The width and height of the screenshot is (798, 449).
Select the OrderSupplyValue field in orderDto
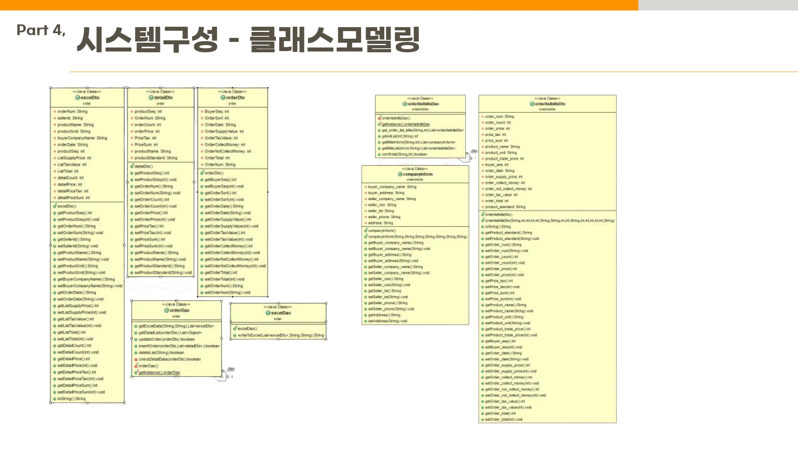tap(224, 131)
